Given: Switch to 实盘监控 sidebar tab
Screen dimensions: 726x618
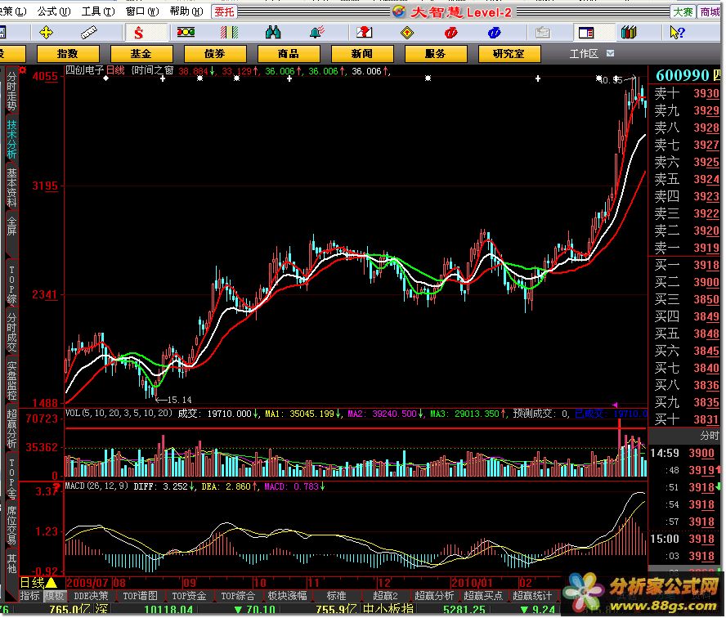Looking at the screenshot, I should 11,380.
